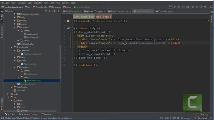Open the Database side tool window
Screen dimensions: 214x120
(212, 17)
